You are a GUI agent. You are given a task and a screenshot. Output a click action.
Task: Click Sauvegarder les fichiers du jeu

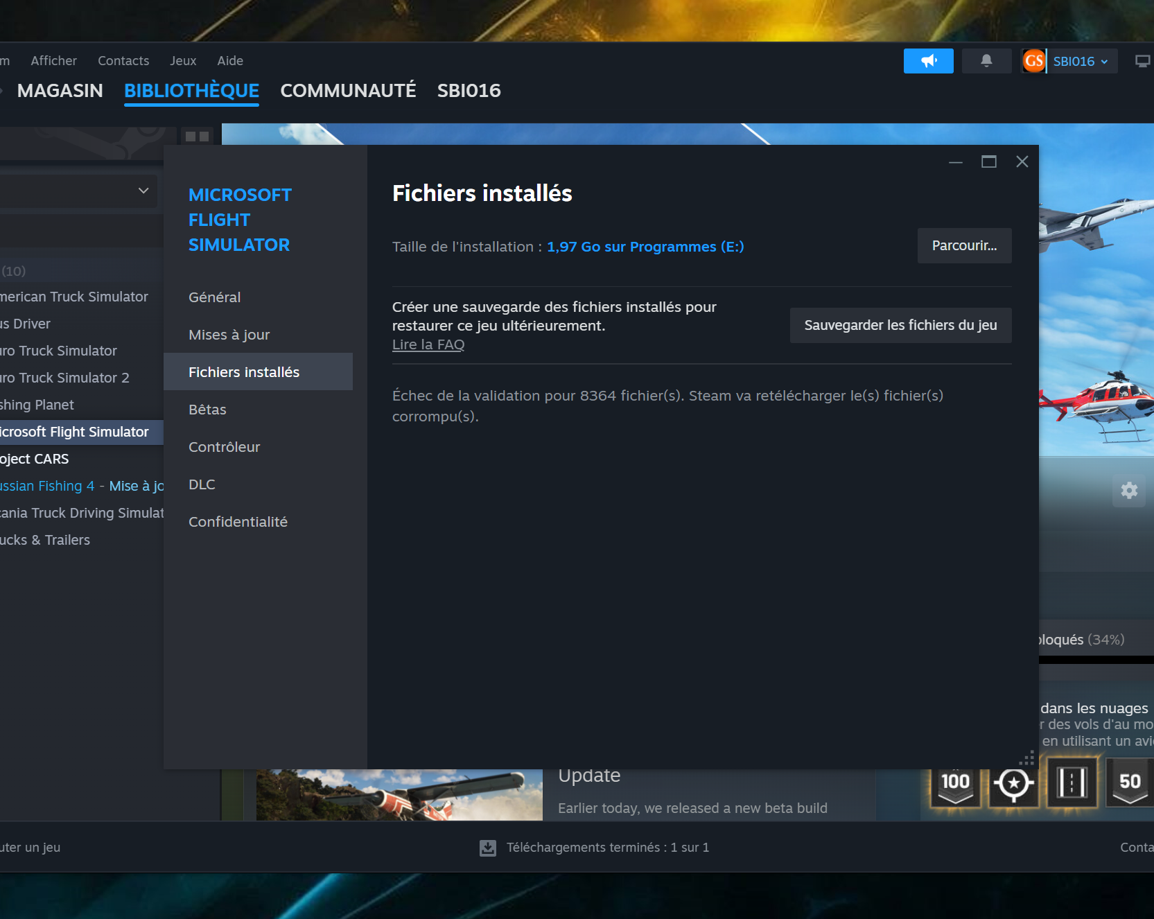pos(900,325)
